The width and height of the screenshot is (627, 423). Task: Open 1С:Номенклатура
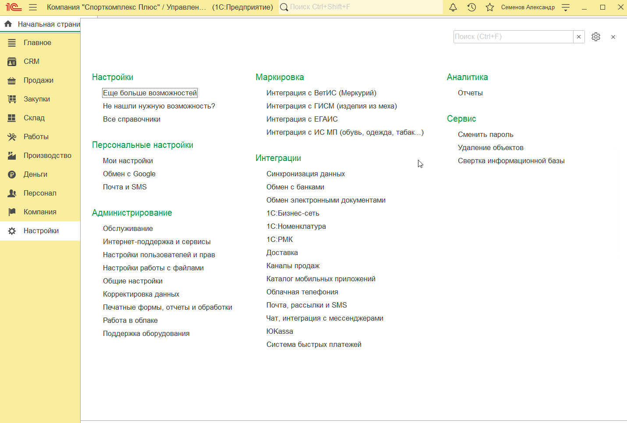[296, 226]
